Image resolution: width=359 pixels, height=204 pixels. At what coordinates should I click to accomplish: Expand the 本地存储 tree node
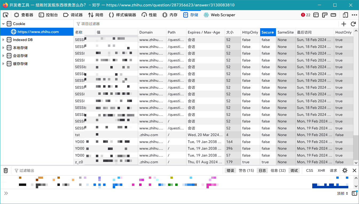click(x=3, y=48)
